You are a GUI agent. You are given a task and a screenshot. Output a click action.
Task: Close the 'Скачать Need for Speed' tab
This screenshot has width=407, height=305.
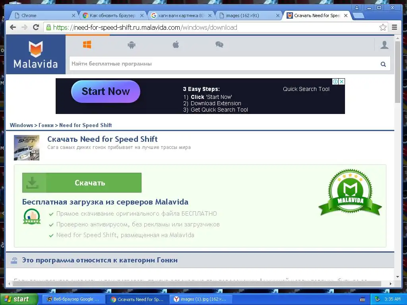(346, 15)
